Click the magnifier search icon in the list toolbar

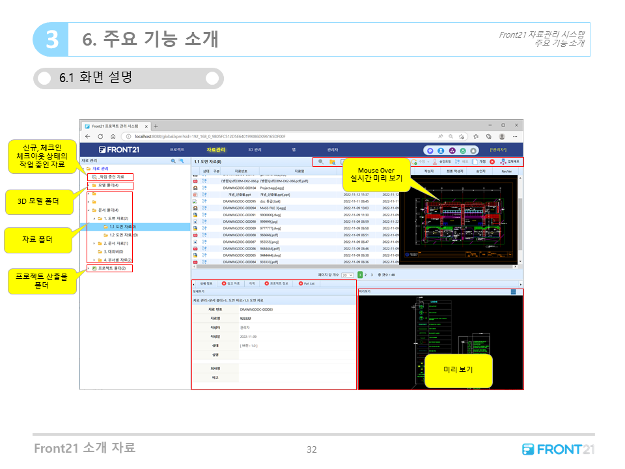tap(321, 162)
